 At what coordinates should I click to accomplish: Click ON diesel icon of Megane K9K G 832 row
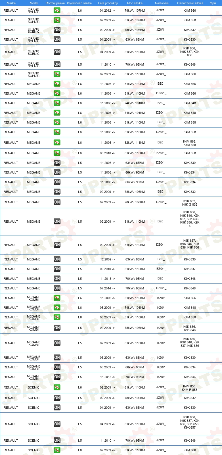click(57, 202)
